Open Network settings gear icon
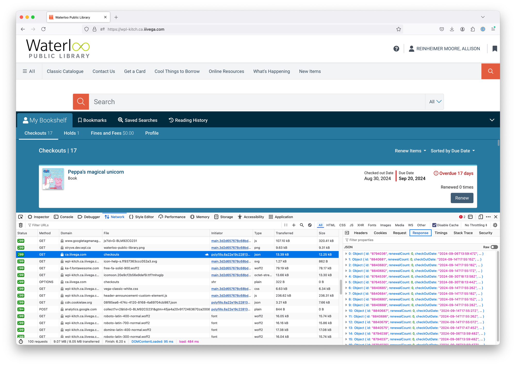Screen dimensions: 516x366 click(495, 225)
